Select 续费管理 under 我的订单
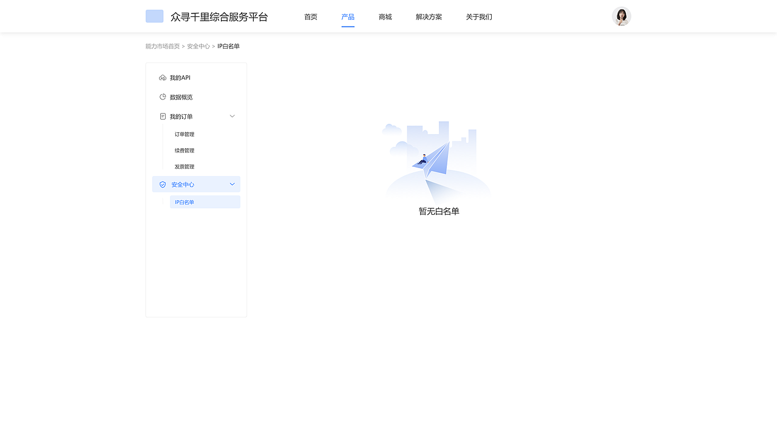The width and height of the screenshot is (777, 437). coord(184,150)
